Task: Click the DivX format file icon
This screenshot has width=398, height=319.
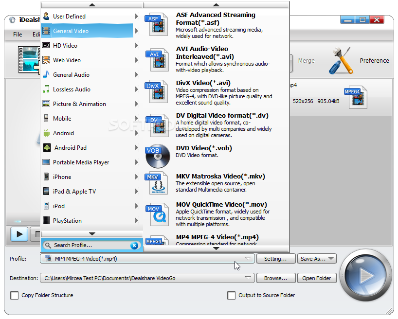Action: [157, 92]
